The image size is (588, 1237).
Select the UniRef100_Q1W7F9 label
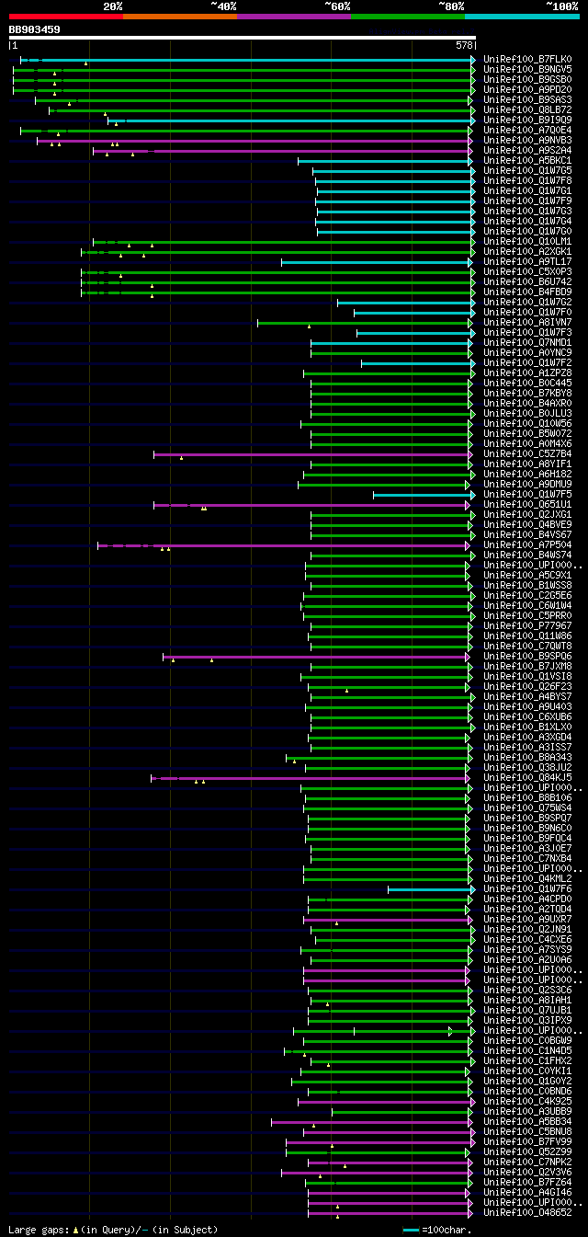pyautogui.click(x=527, y=201)
